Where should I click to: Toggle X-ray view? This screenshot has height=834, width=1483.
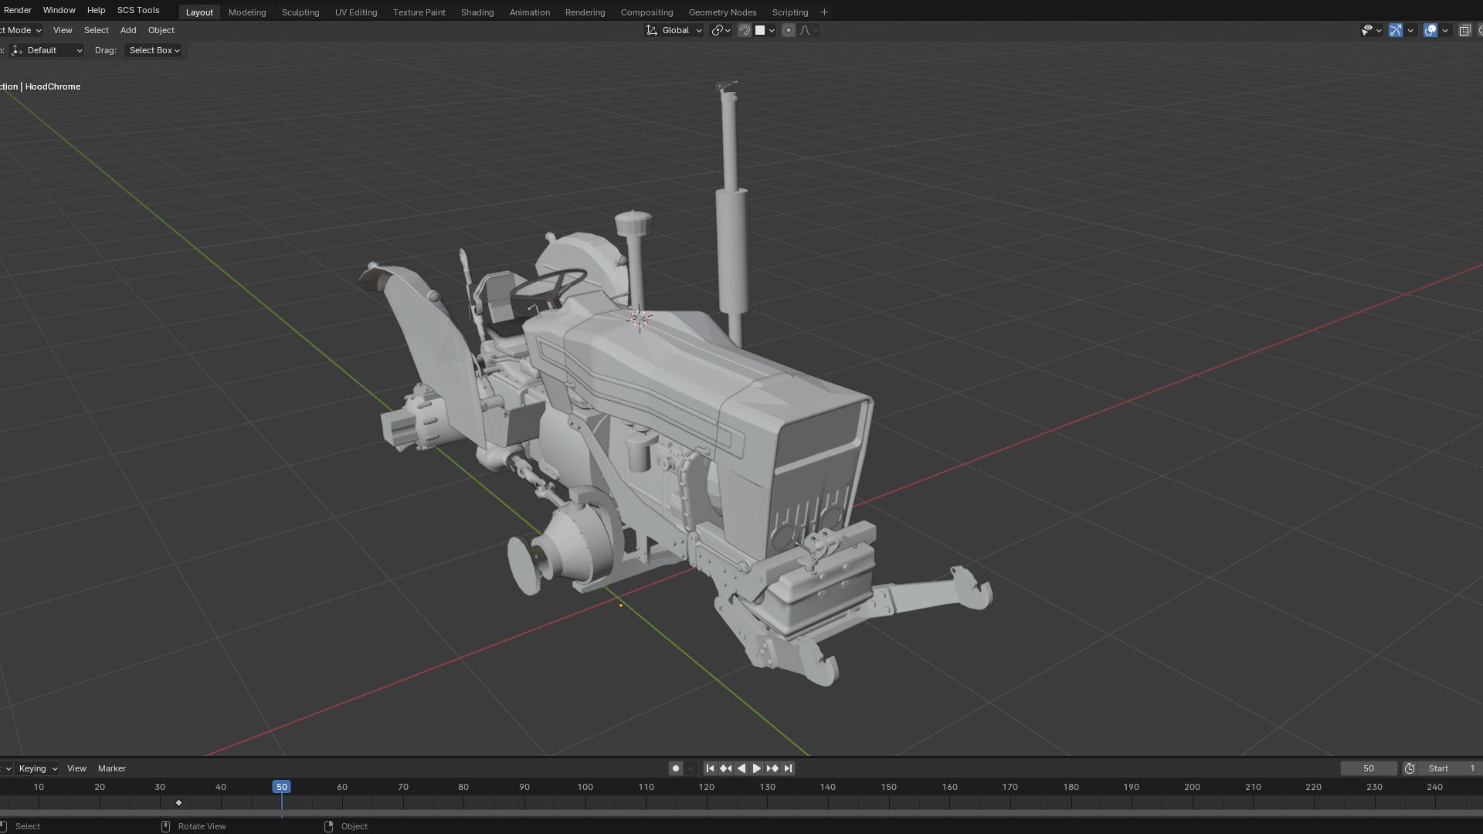(1464, 30)
